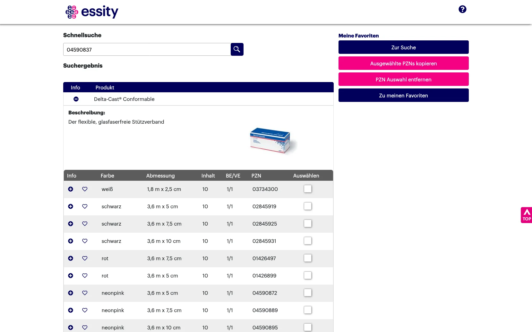Collapse the Delta-Cast Conformable product row
Image resolution: width=532 pixels, height=332 pixels.
coord(76,99)
